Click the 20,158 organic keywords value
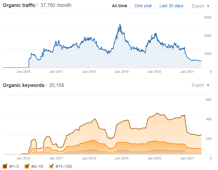 (x=57, y=85)
